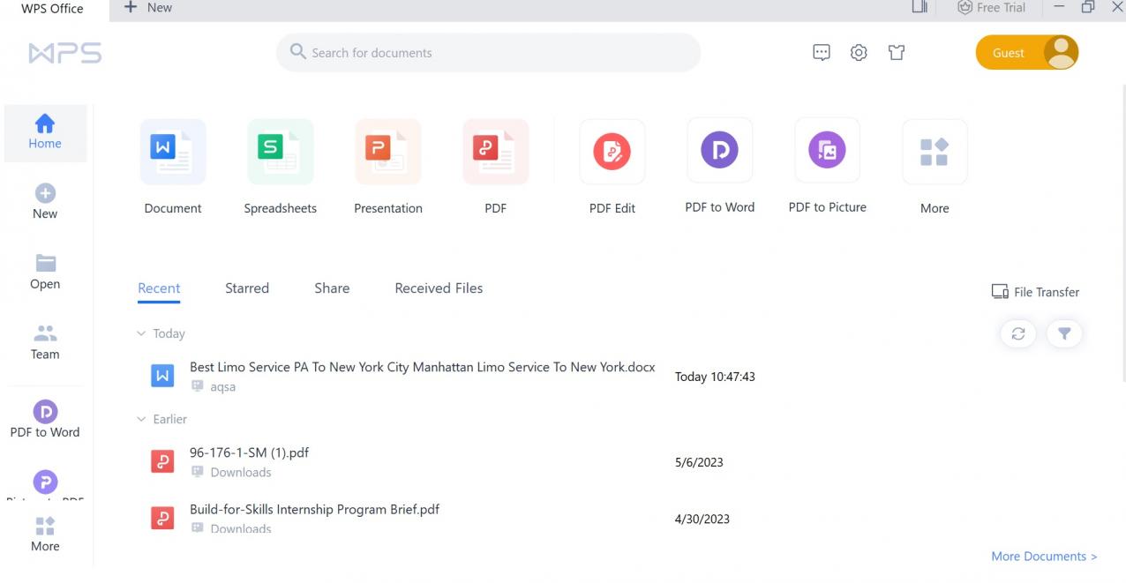Click the Free Trial button

coord(991,7)
